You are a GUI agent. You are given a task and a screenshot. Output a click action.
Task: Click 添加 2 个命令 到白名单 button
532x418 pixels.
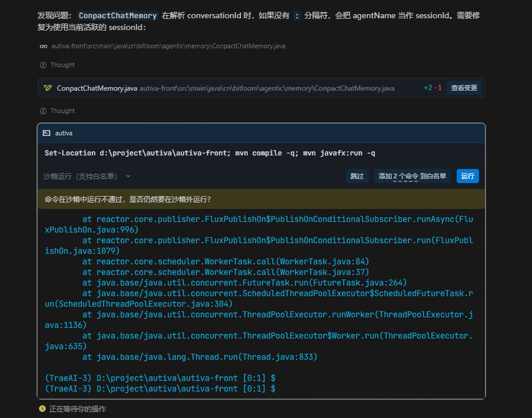(x=412, y=176)
